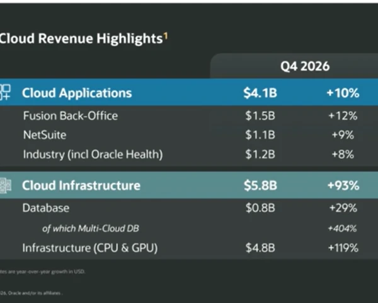Screen dimensions: 378x303
Task: Click the '$1.5B' Fusion Back-Office value
Action: 260,116
